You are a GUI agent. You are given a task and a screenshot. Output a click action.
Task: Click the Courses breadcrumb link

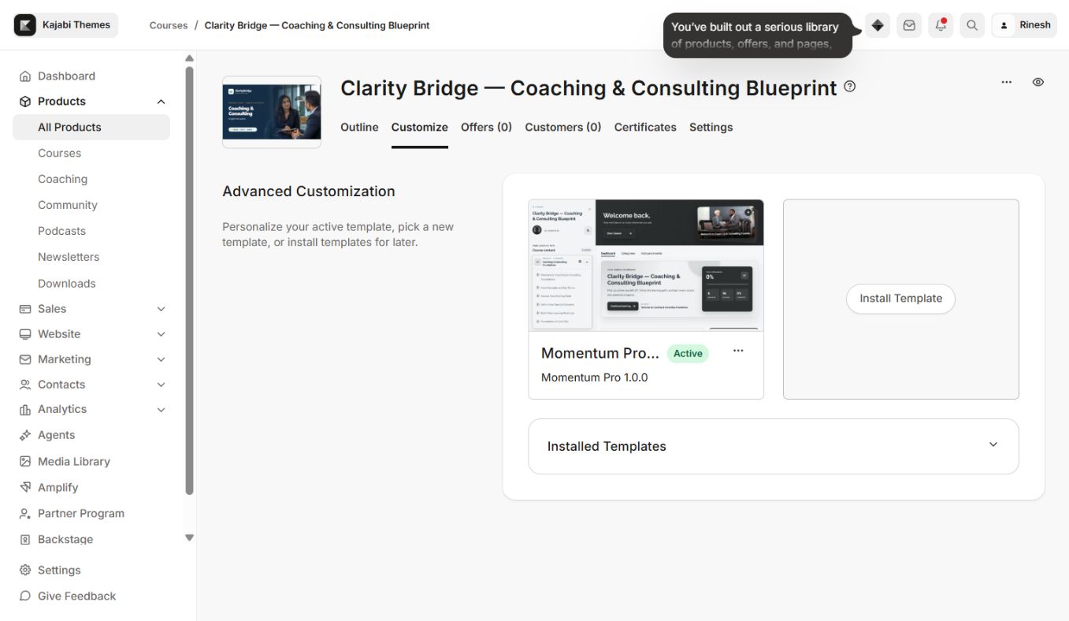[x=169, y=25]
